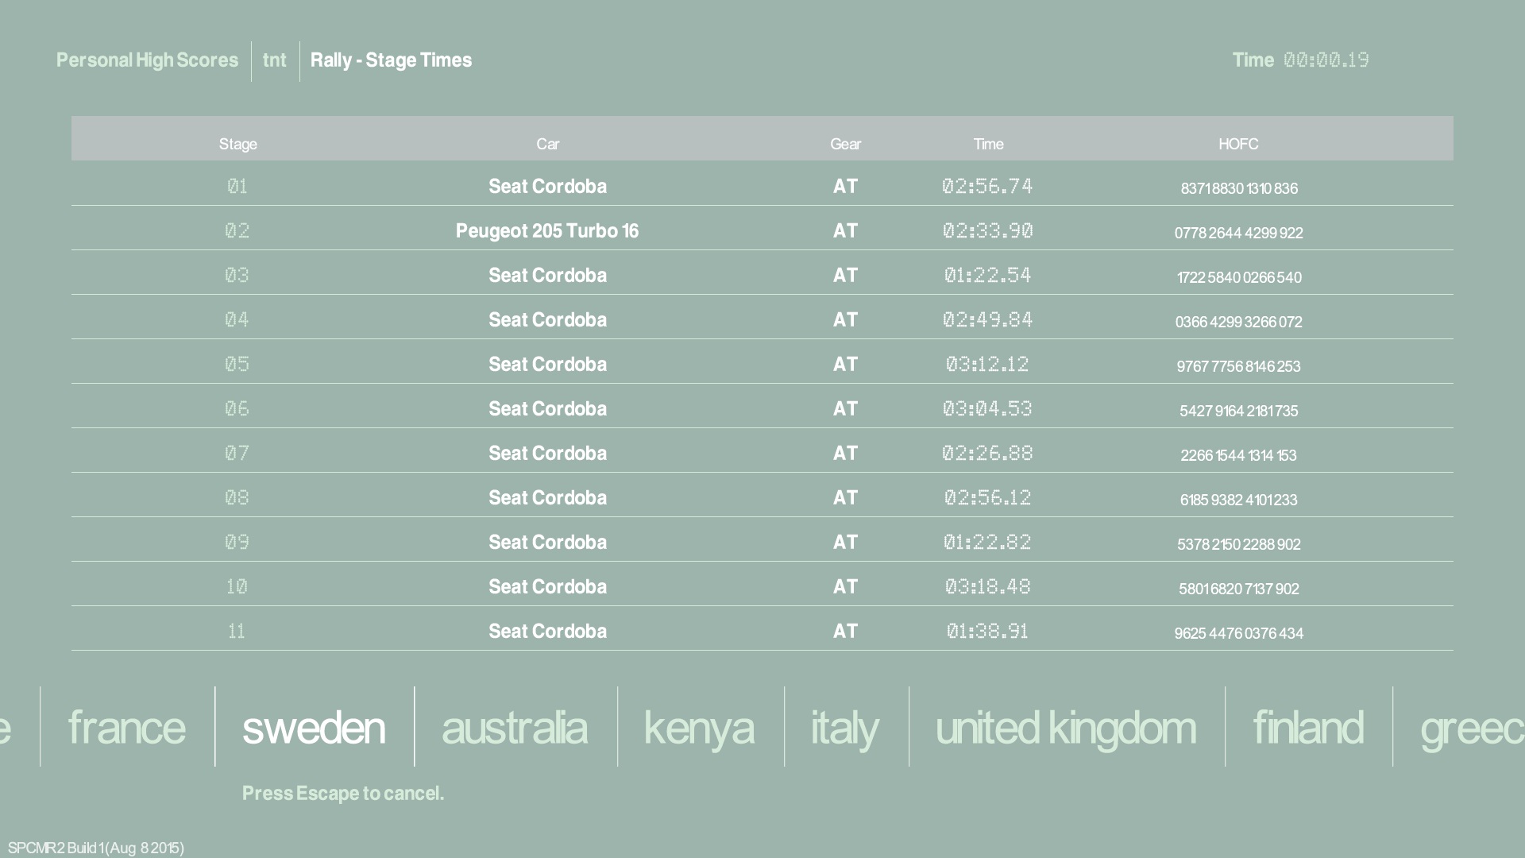Viewport: 1525px width, 858px height.
Task: Switch to the australia country tab
Action: pyautogui.click(x=514, y=728)
